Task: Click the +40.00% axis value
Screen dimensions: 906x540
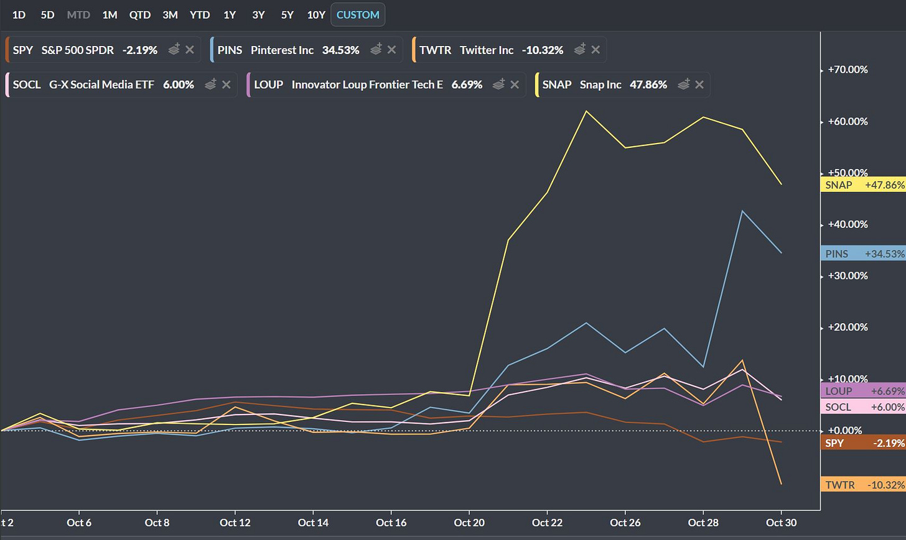Action: click(848, 224)
